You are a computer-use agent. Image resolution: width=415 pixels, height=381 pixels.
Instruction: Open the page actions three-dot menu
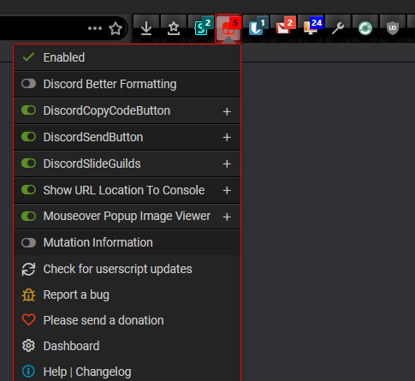pyautogui.click(x=95, y=28)
